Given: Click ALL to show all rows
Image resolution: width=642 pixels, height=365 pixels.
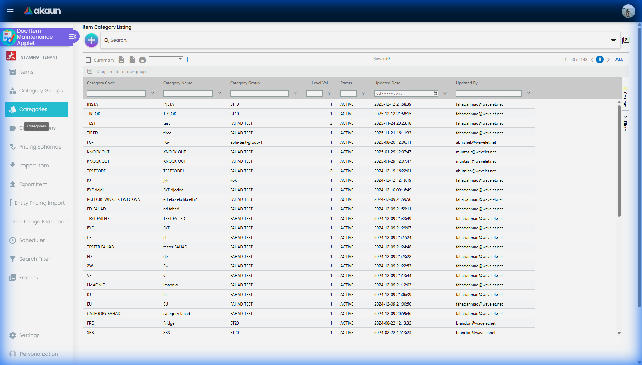Looking at the screenshot, I should tap(619, 60).
